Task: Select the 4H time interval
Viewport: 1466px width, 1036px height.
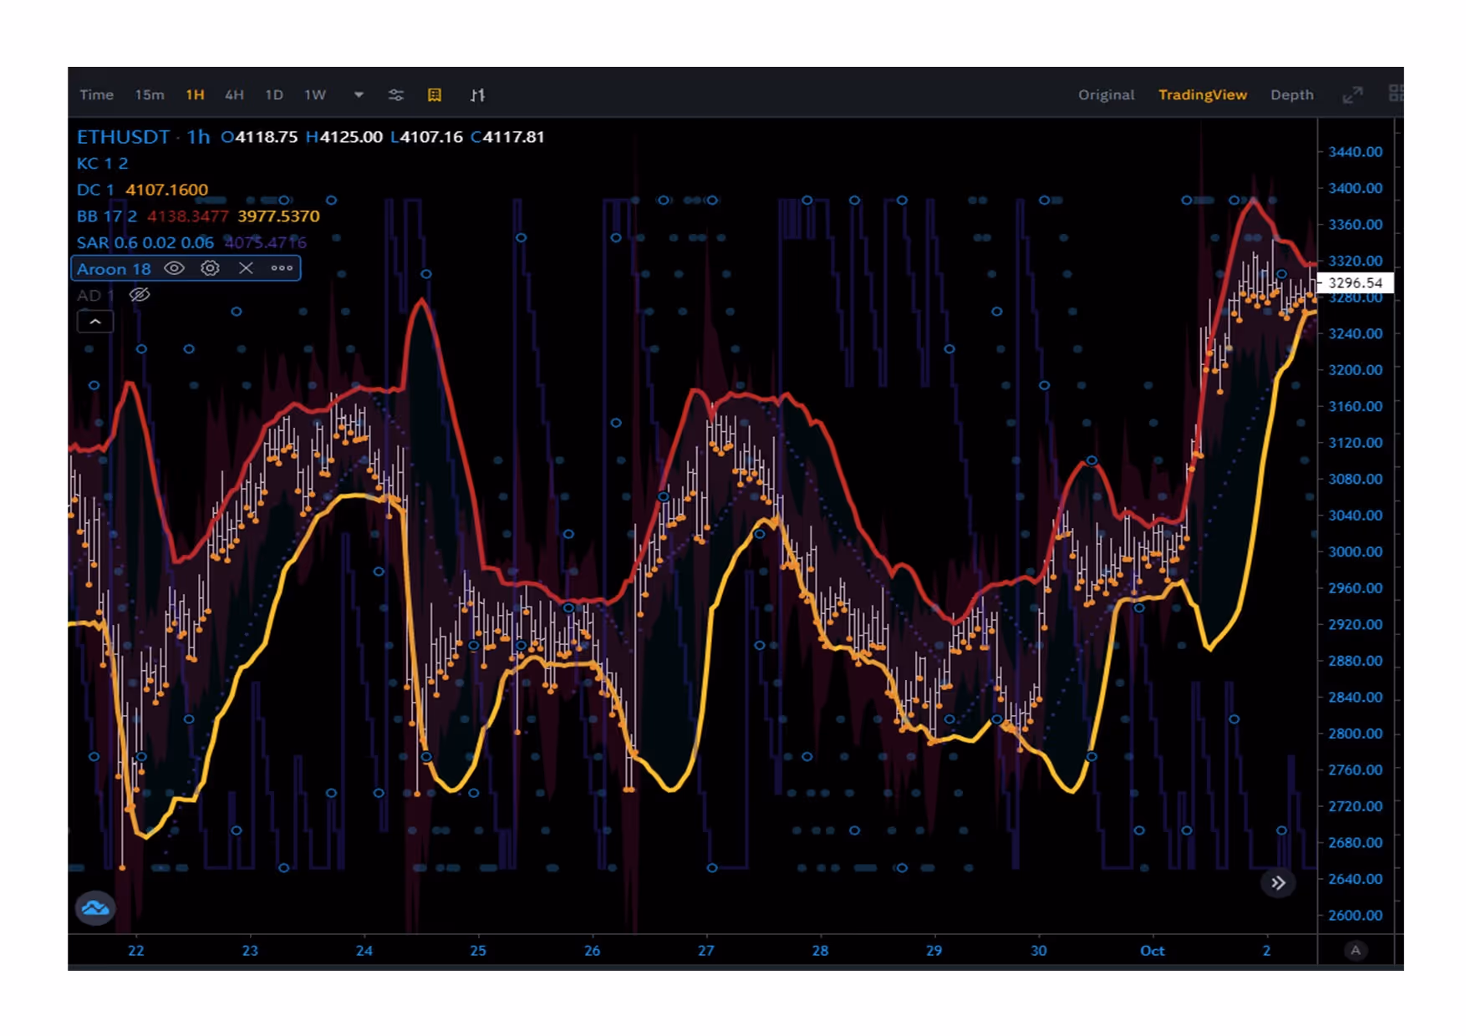Action: [x=234, y=95]
